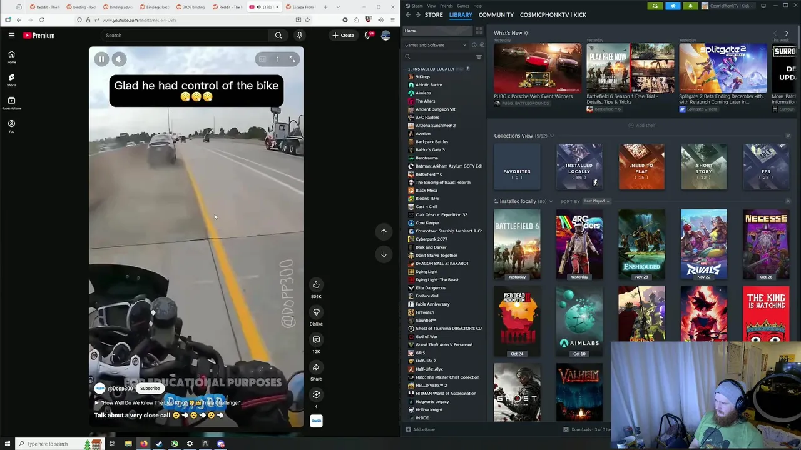Open the CosmicPhonkTV account dropdown
The image size is (801, 450).
(728, 6)
